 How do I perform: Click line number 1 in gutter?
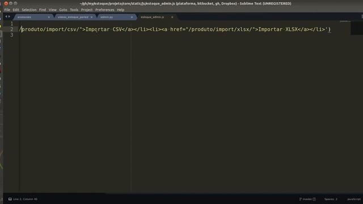pyautogui.click(x=12, y=24)
